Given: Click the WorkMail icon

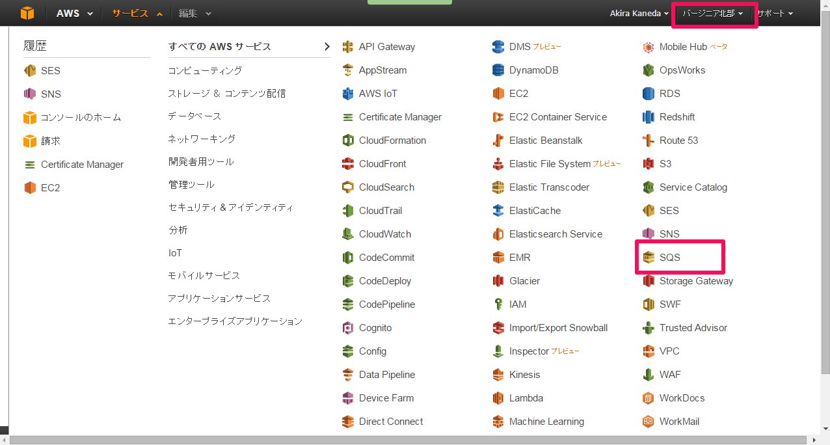Looking at the screenshot, I should (649, 422).
